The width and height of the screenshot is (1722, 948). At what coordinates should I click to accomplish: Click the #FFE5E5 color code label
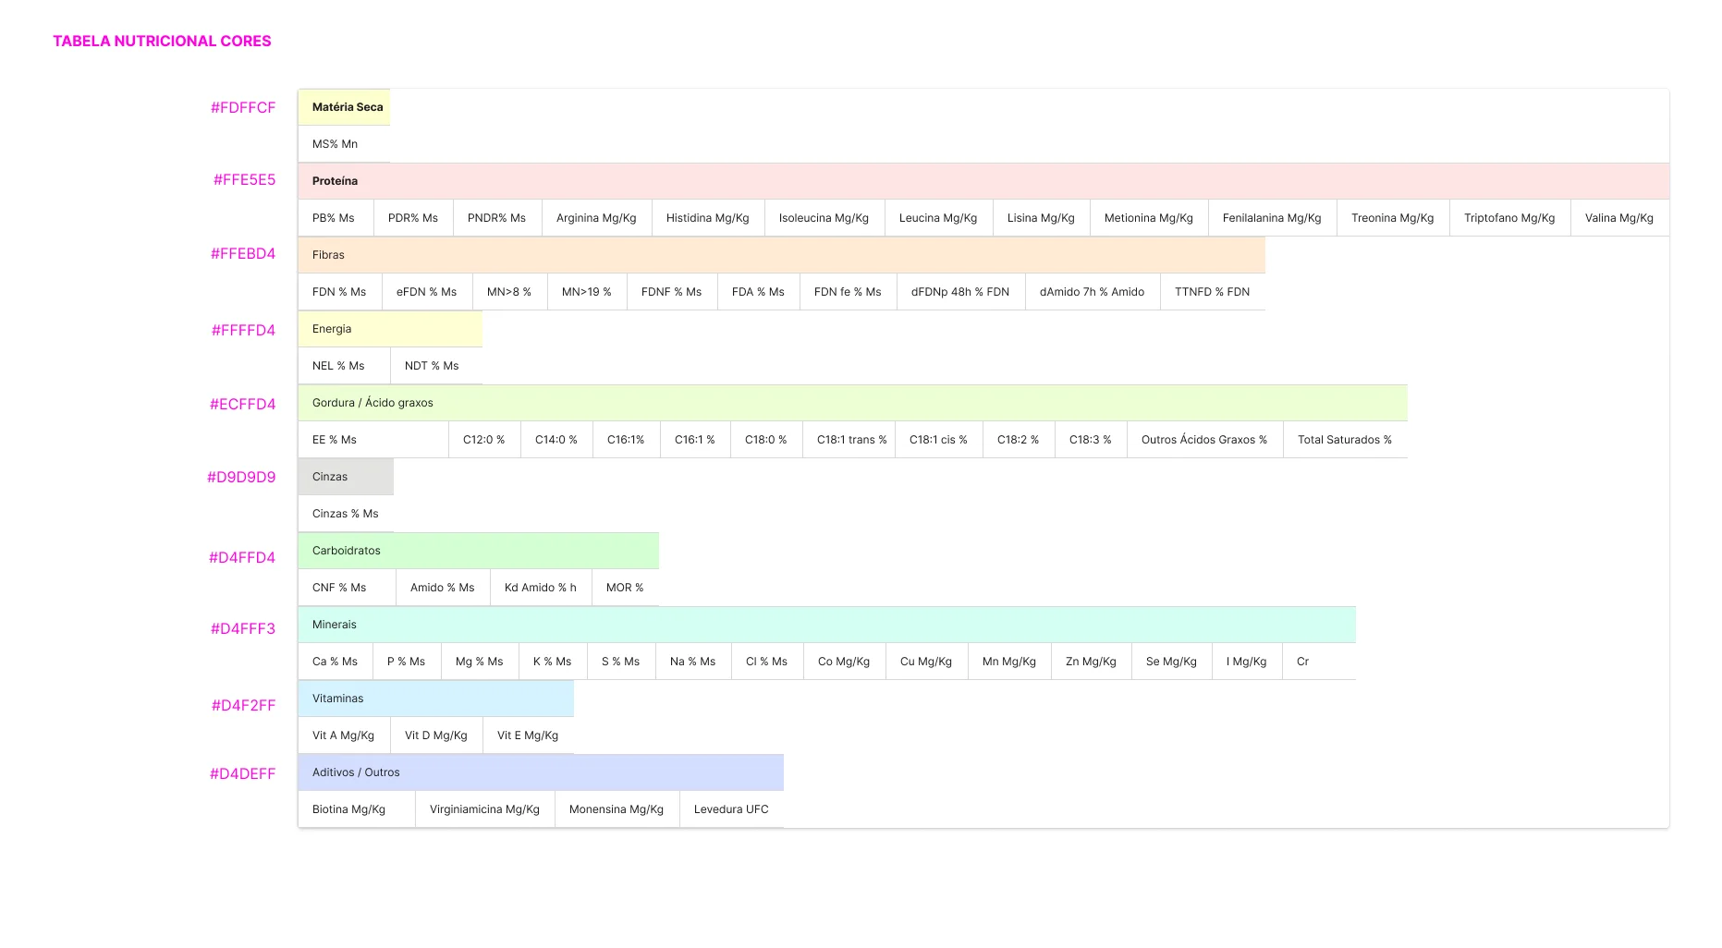click(244, 179)
